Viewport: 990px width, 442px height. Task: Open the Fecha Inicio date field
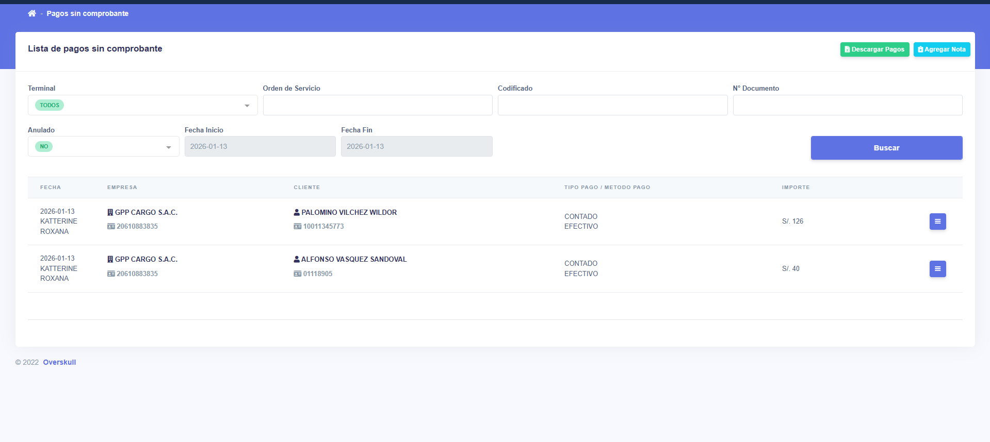260,146
